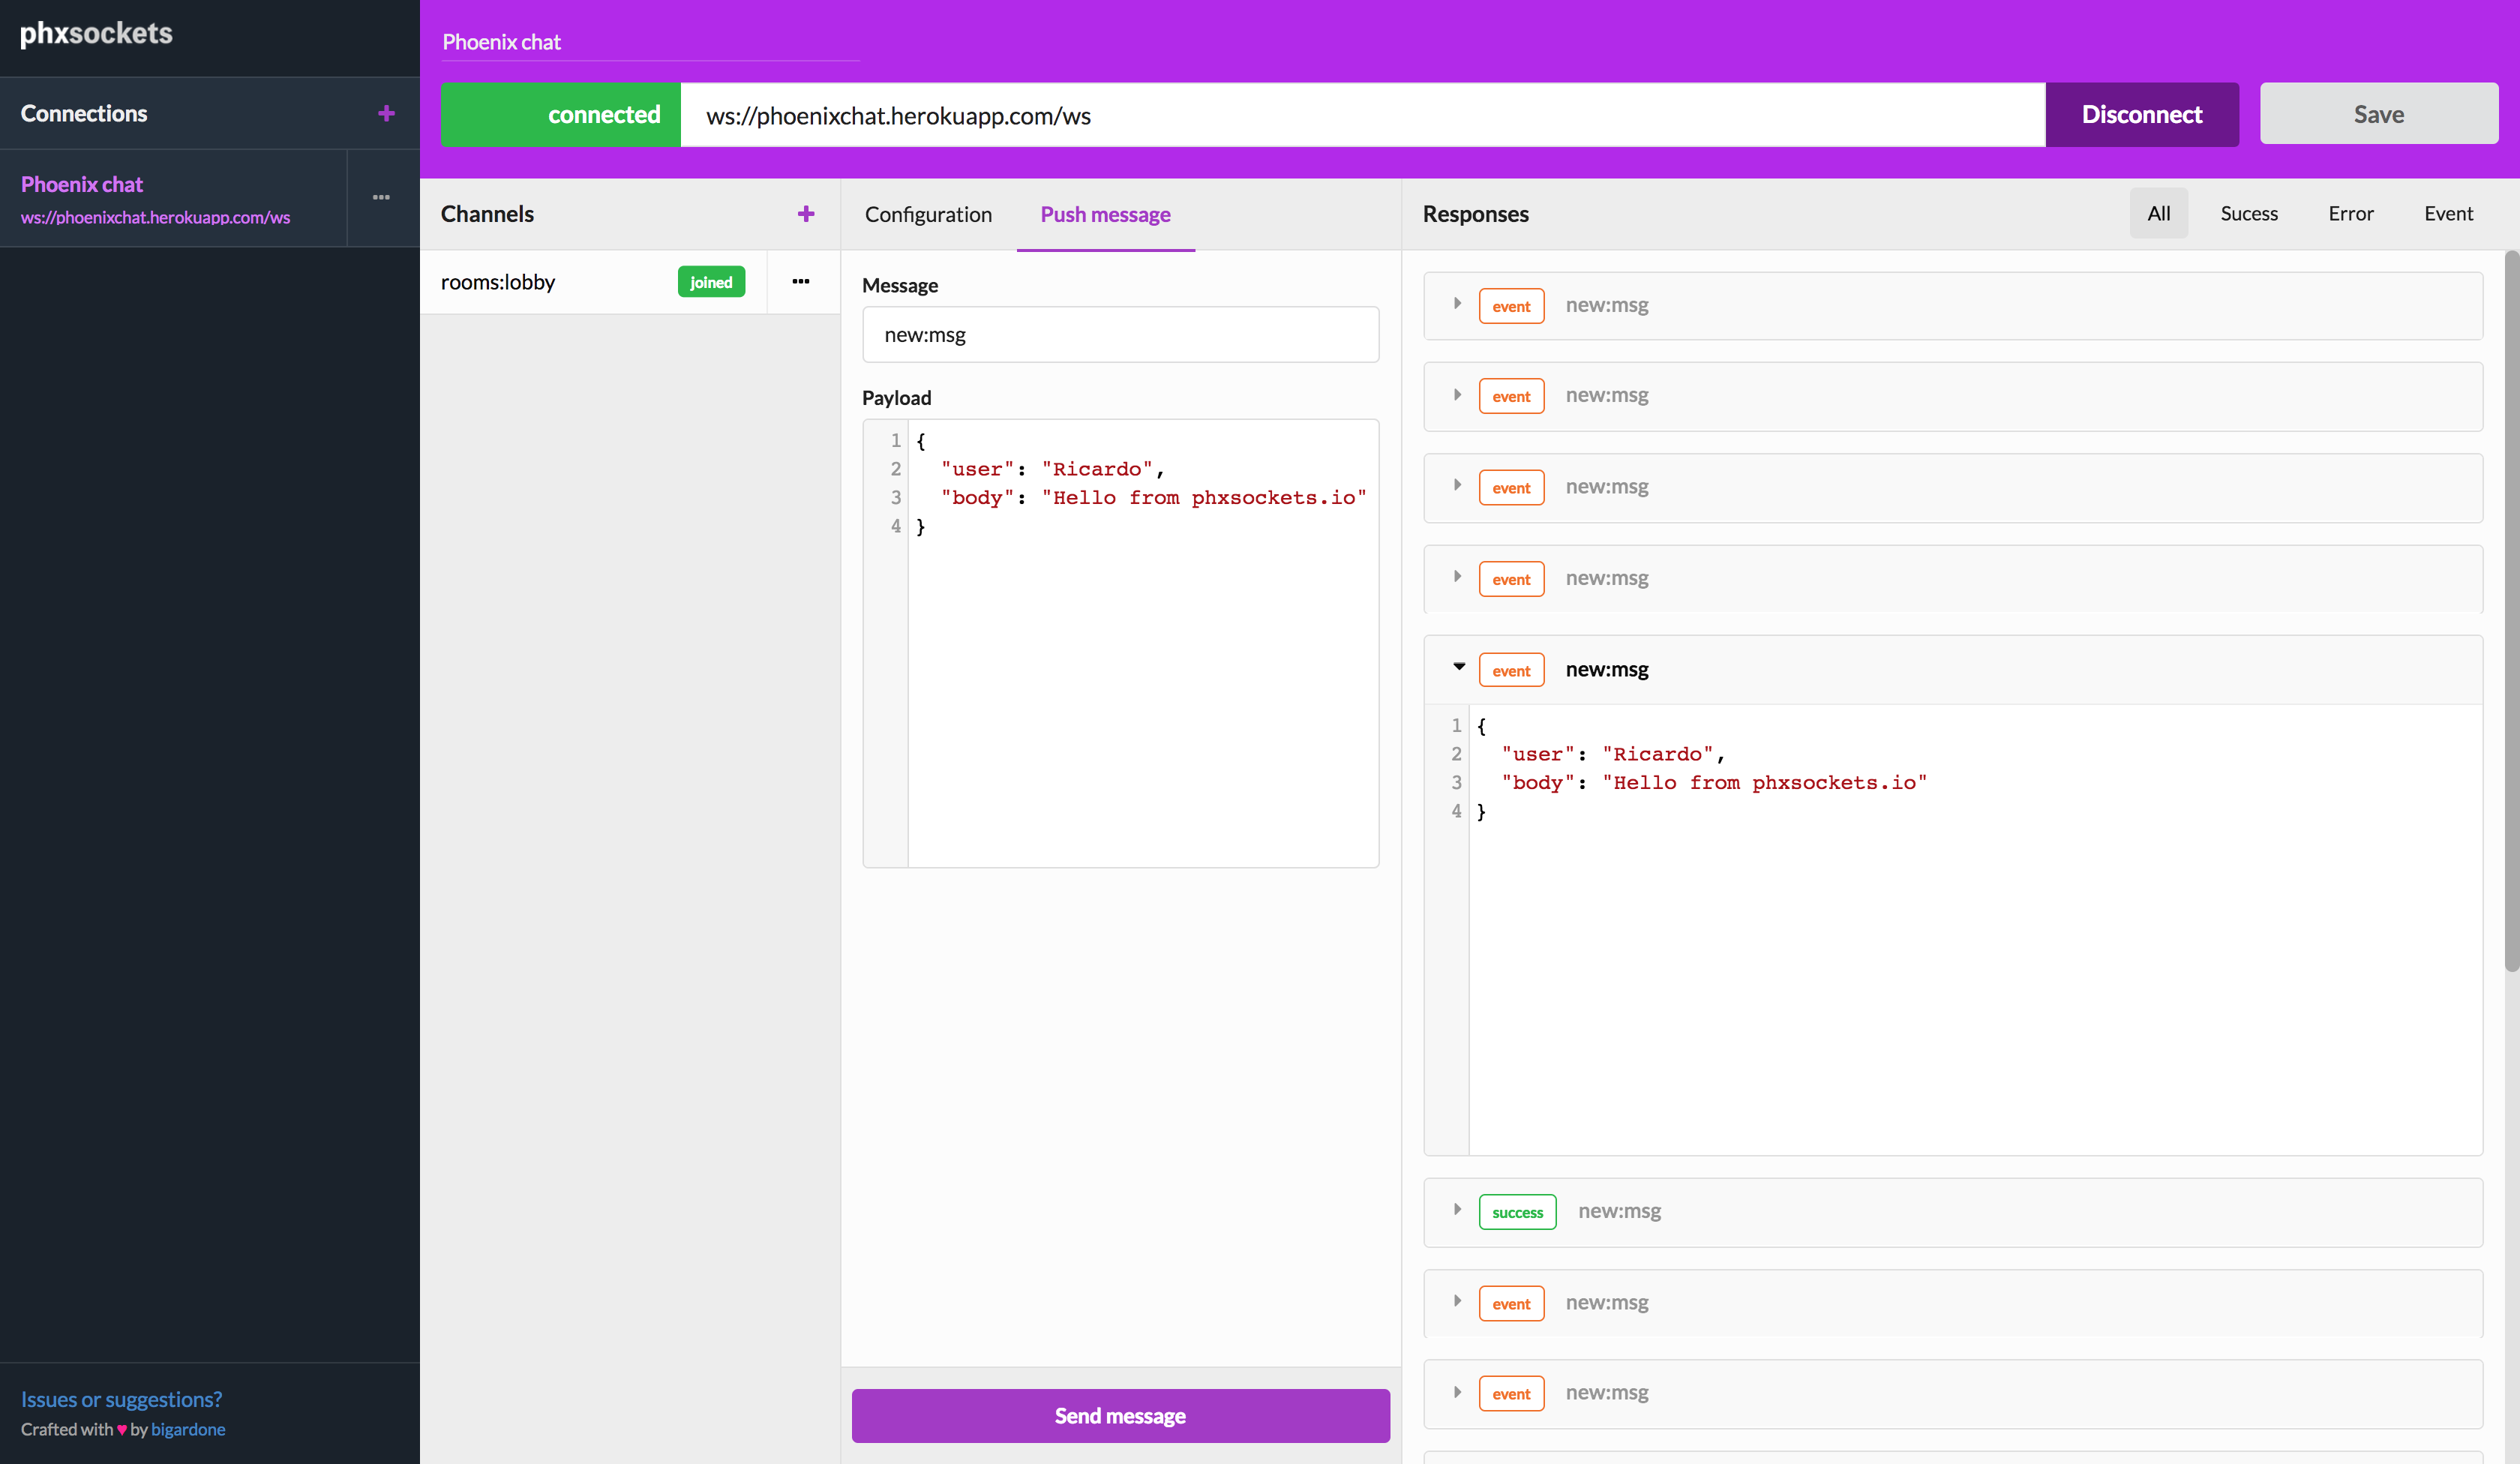Filter responses by Sucess
The height and width of the screenshot is (1464, 2520).
(2249, 213)
